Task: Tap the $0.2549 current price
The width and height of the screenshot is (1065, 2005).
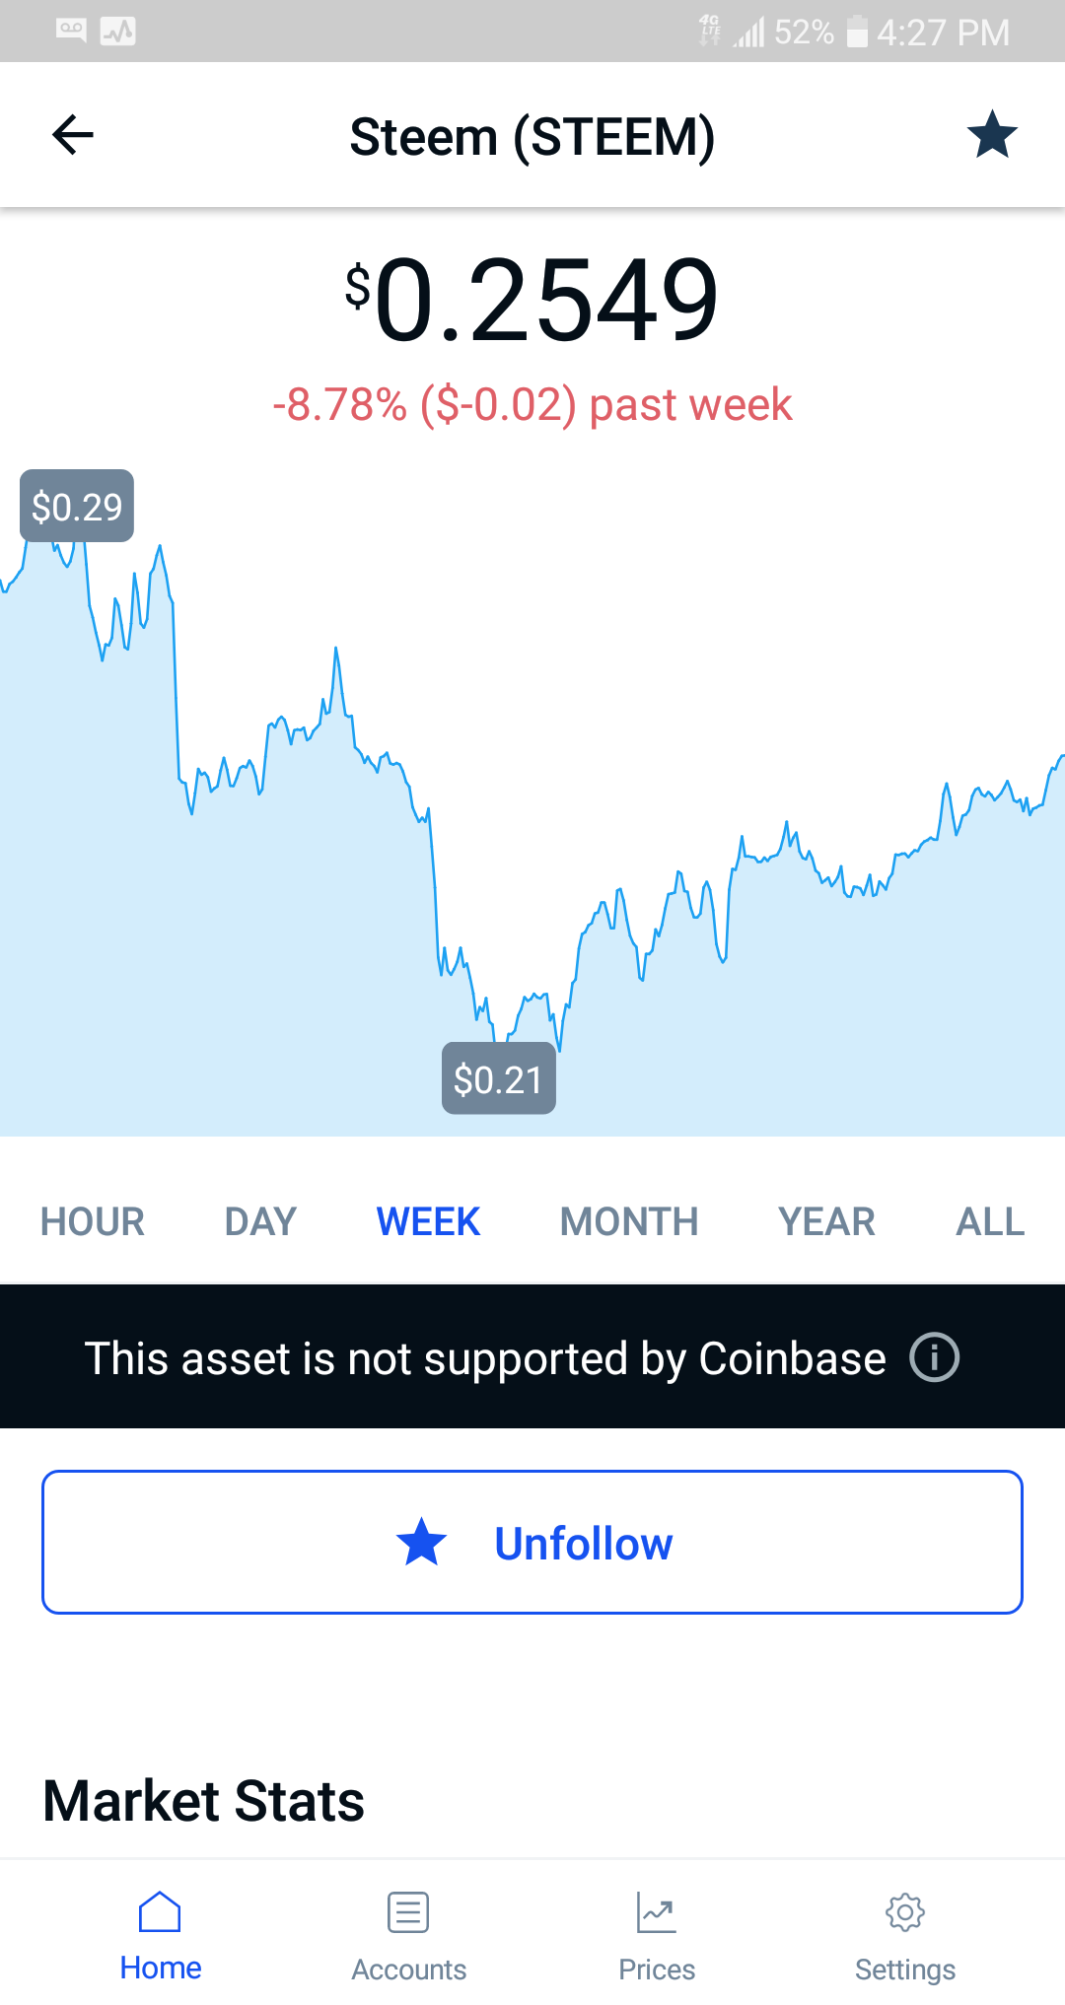Action: (532, 300)
